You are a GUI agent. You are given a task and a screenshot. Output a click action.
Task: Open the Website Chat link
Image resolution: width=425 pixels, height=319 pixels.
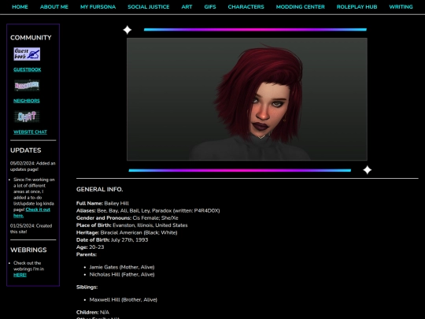point(30,132)
